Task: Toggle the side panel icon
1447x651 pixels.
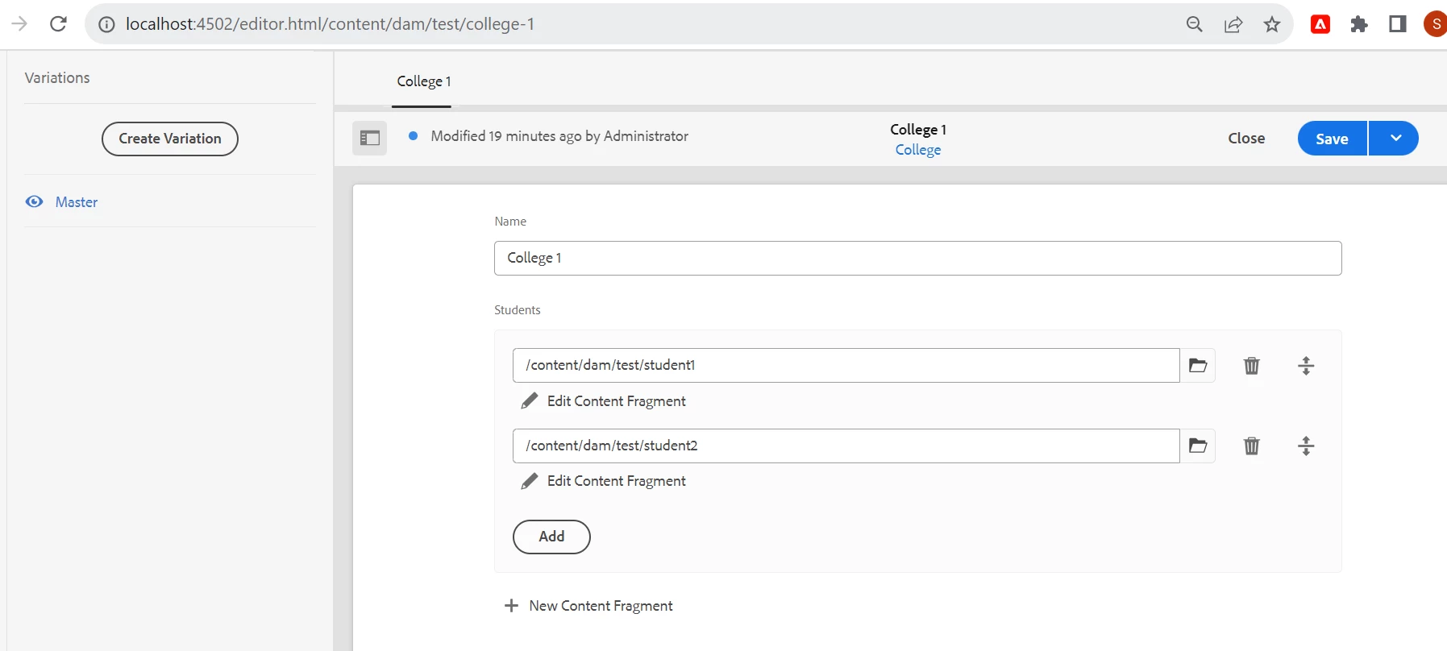Action: click(x=369, y=138)
